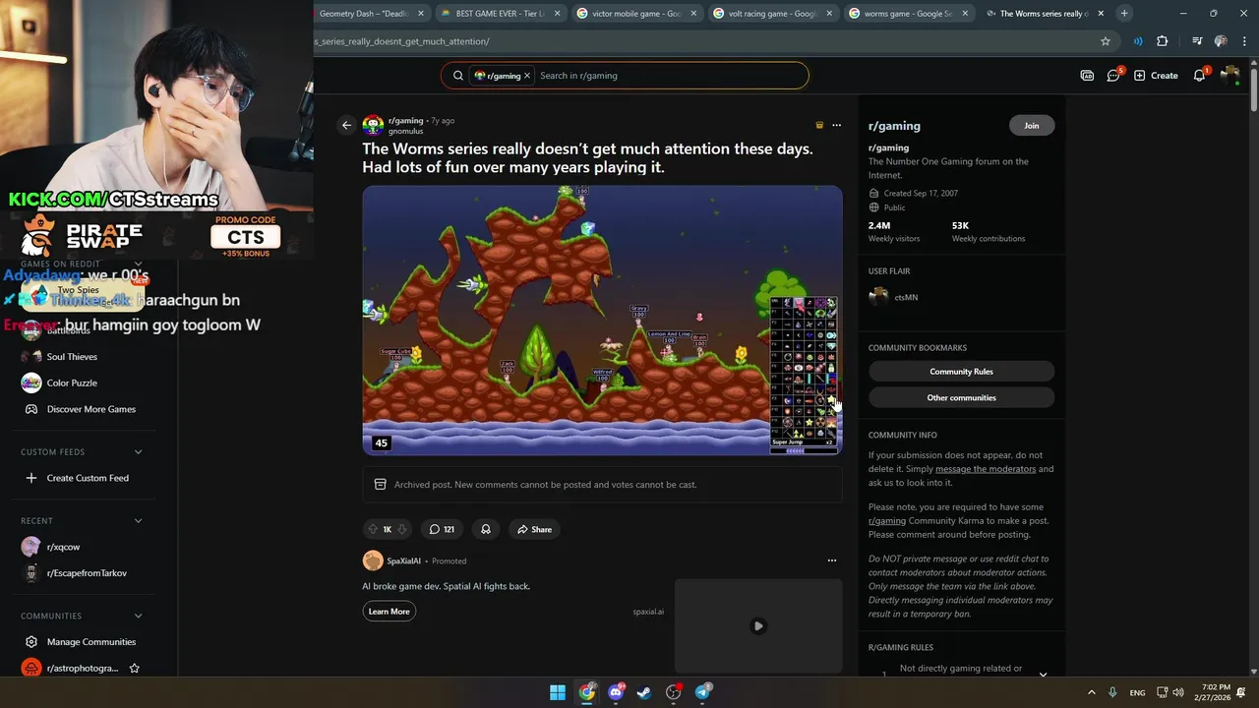Collapse the Custom Feeds section
This screenshot has height=708, width=1259.
coord(138,452)
